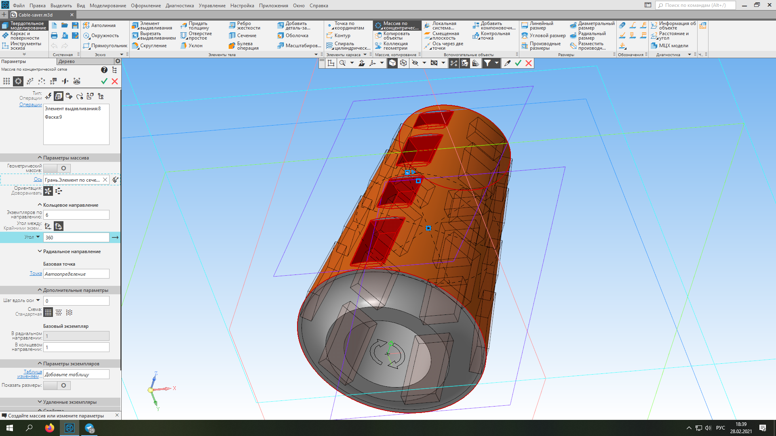
Task: Collapse the Параметры массива section
Action: coord(40,158)
